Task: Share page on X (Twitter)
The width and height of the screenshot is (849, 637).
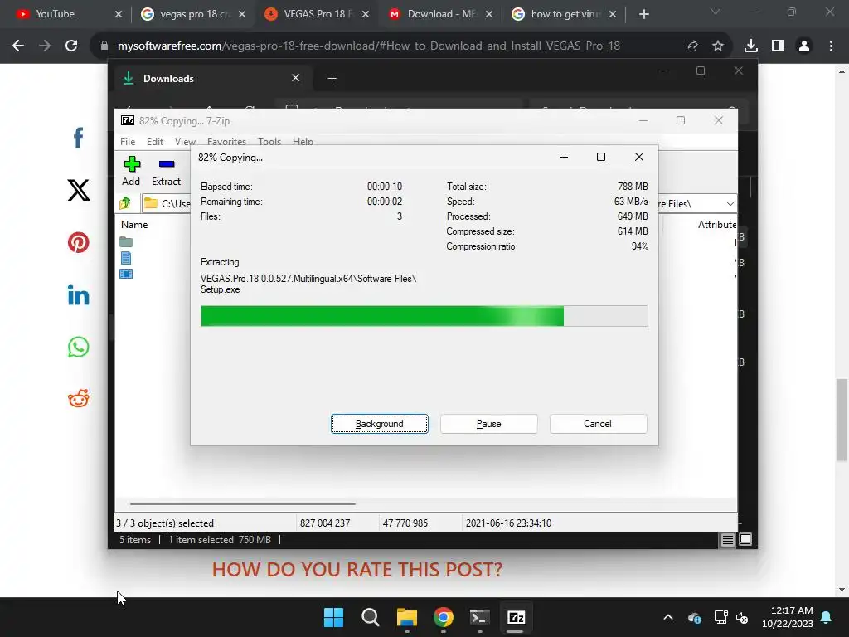Action: click(79, 190)
